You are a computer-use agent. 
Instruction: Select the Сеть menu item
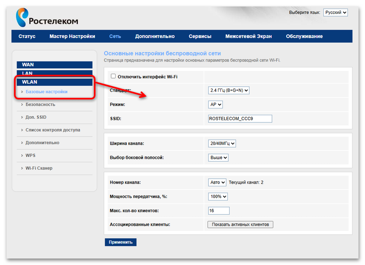115,36
